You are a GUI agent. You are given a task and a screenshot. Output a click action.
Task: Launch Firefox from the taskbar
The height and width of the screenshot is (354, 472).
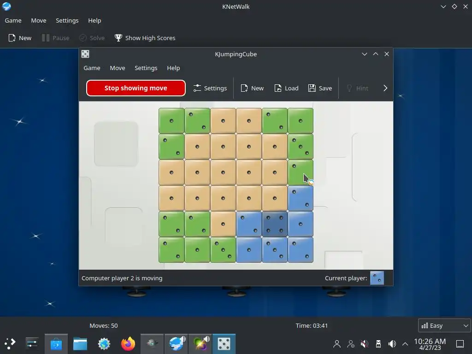(128, 344)
